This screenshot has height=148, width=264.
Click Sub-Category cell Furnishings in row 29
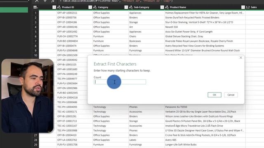[136, 144]
